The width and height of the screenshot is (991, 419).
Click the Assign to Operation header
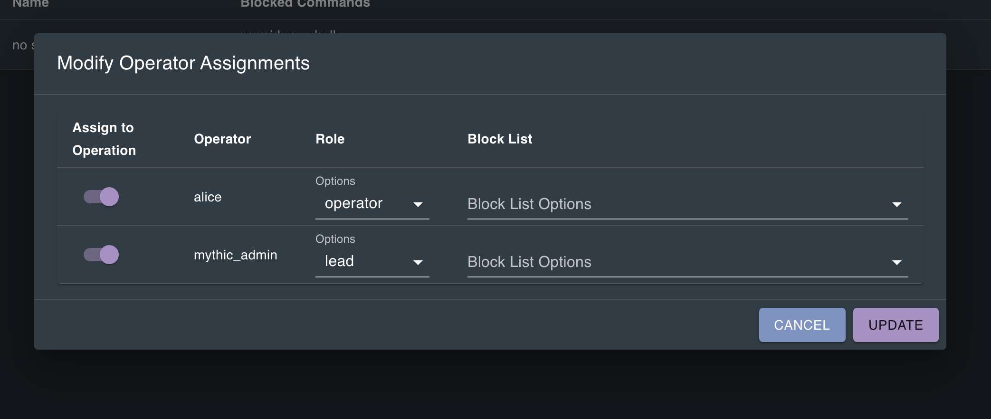point(104,139)
